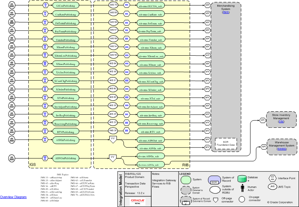Select the PayTermPublishing system box

coord(66,31)
